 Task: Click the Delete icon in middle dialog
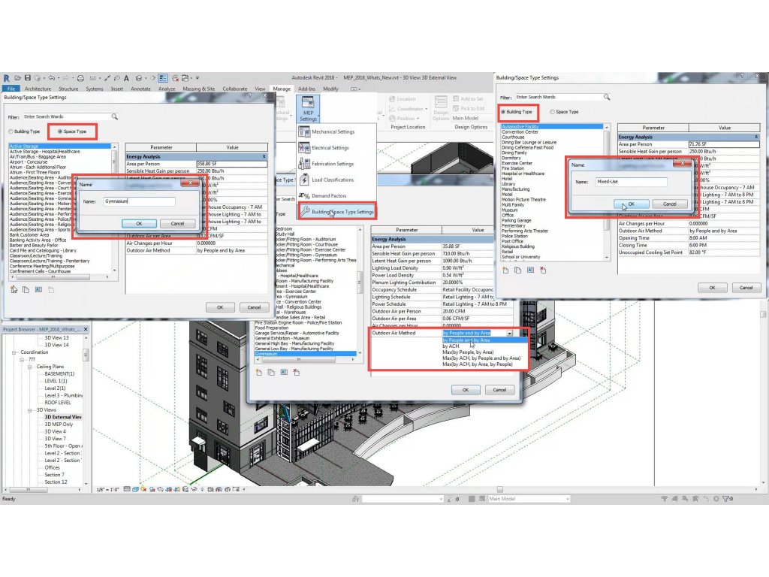pos(296,373)
